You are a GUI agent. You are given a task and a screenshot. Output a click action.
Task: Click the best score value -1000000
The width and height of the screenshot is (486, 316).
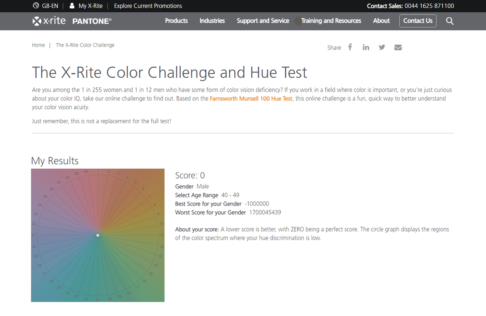(257, 204)
